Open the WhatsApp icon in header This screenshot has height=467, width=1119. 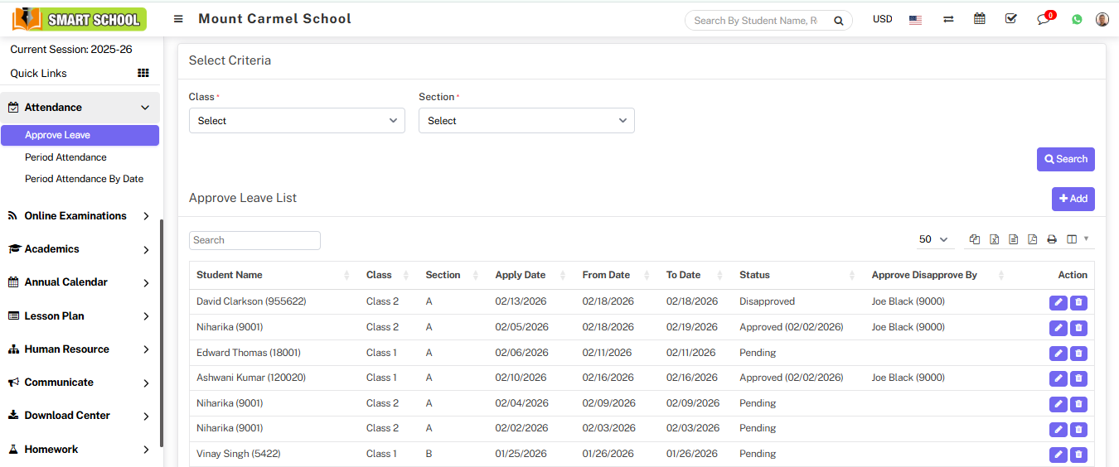[x=1077, y=19]
